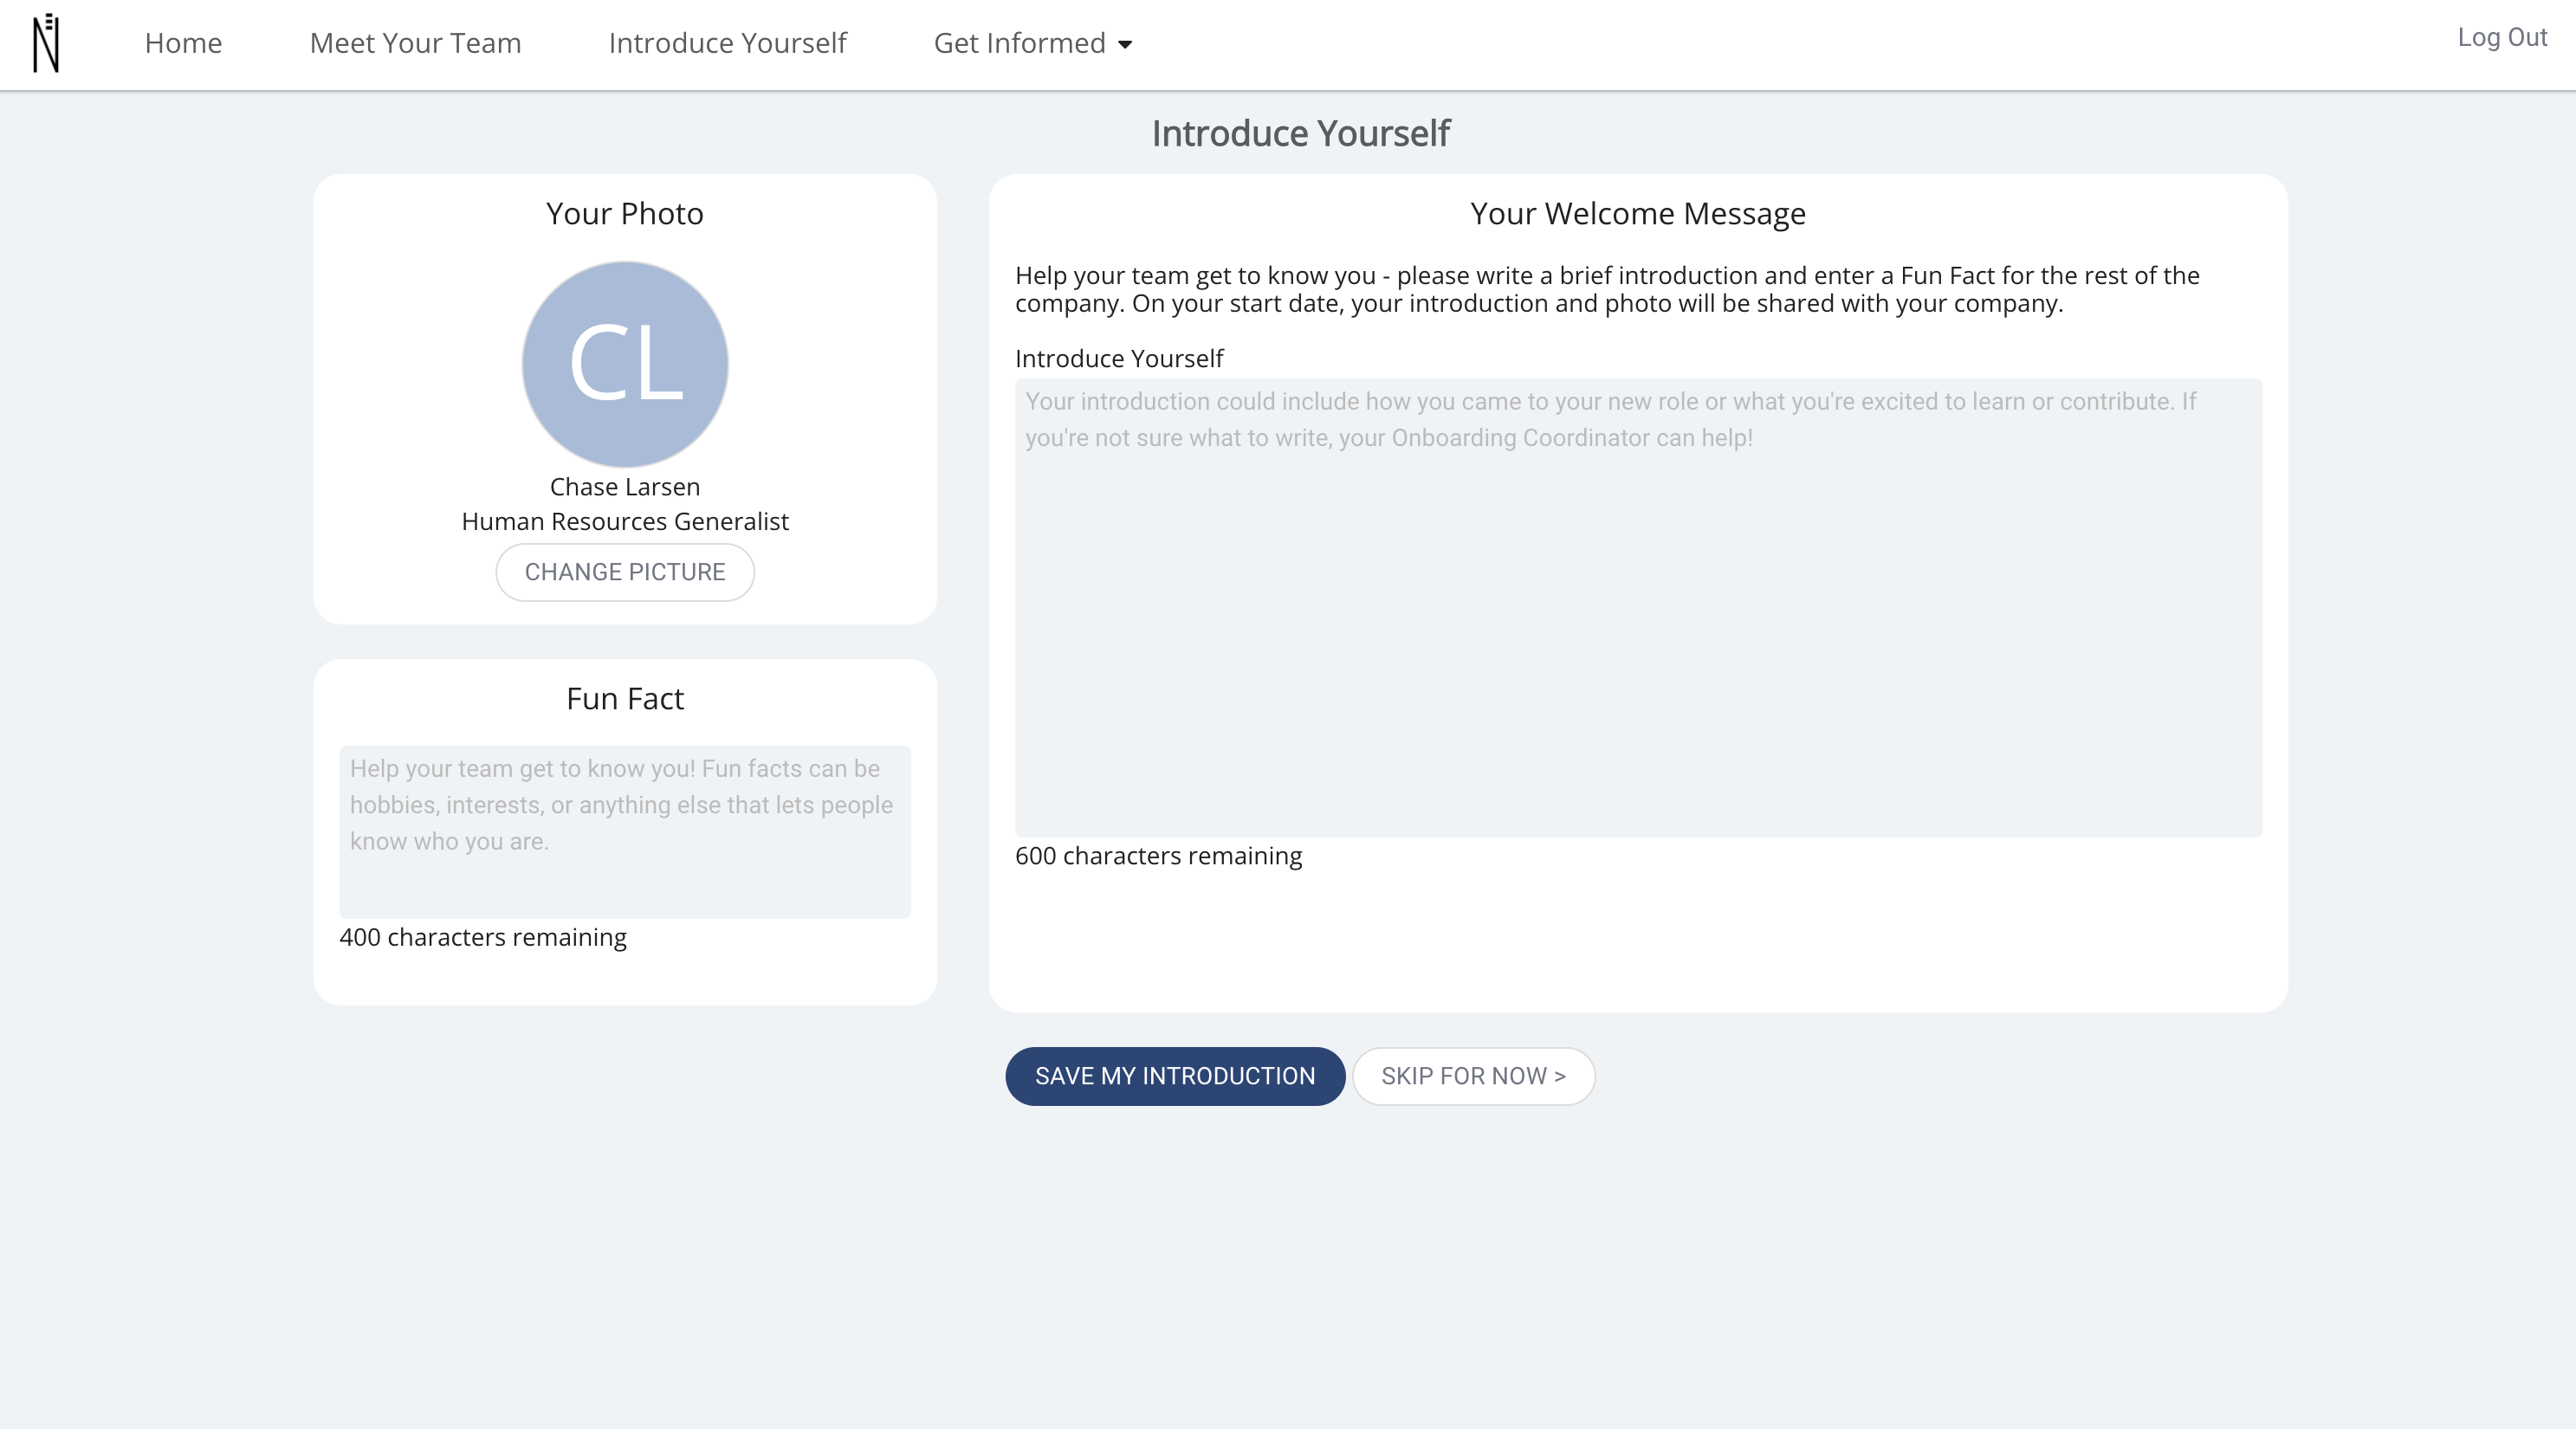Click the Fun Fact card heading

click(x=625, y=698)
